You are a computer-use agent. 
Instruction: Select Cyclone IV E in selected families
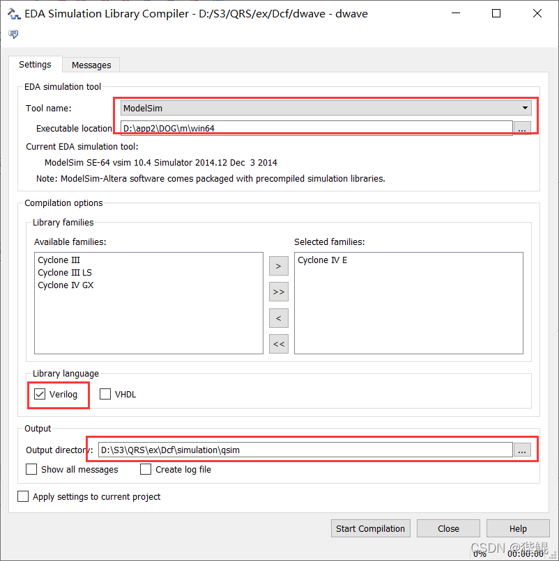click(323, 260)
